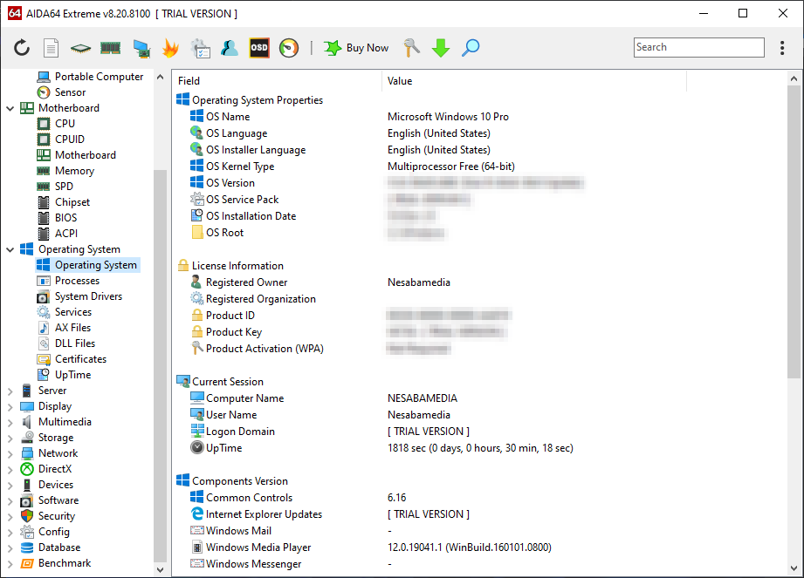Screen dimensions: 804x578
Task: Open the memory benchmark RAM icon
Action: [110, 48]
